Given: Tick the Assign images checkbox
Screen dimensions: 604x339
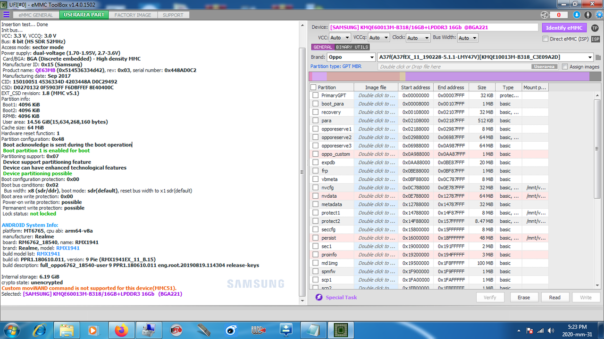Looking at the screenshot, I should (565, 67).
